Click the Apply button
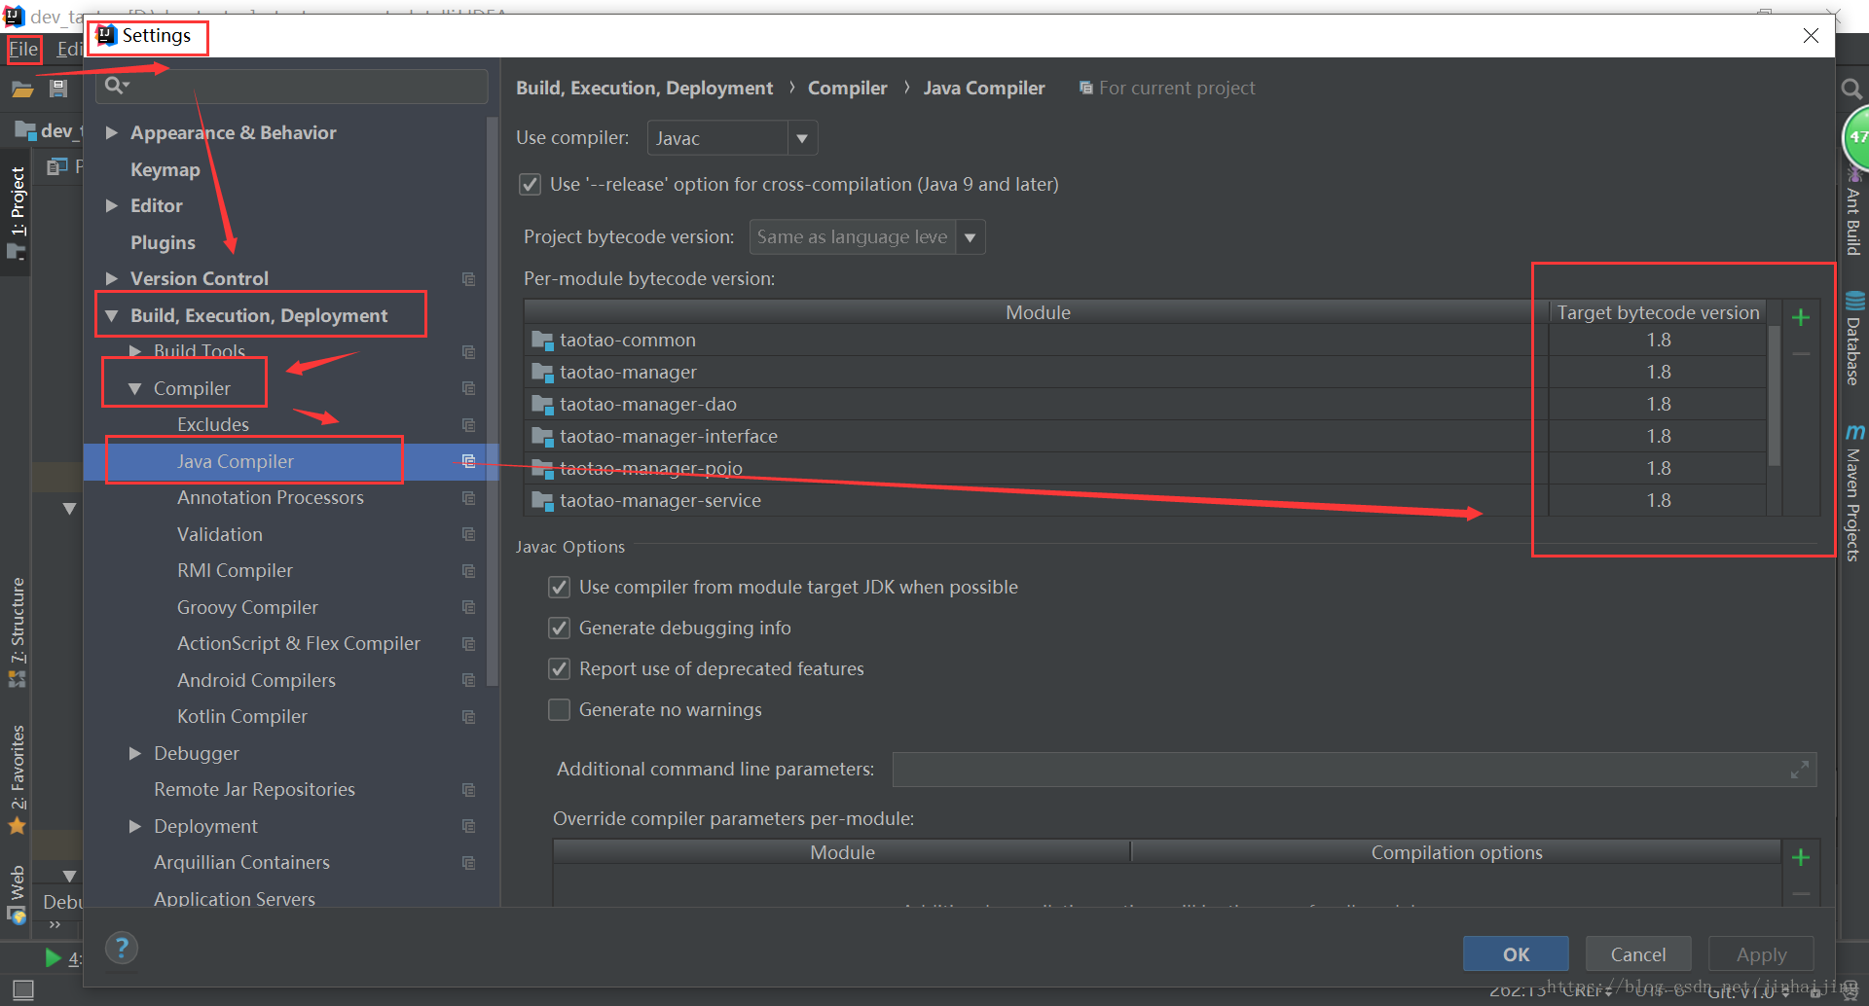Screen dimensions: 1869x1006 point(1761,954)
